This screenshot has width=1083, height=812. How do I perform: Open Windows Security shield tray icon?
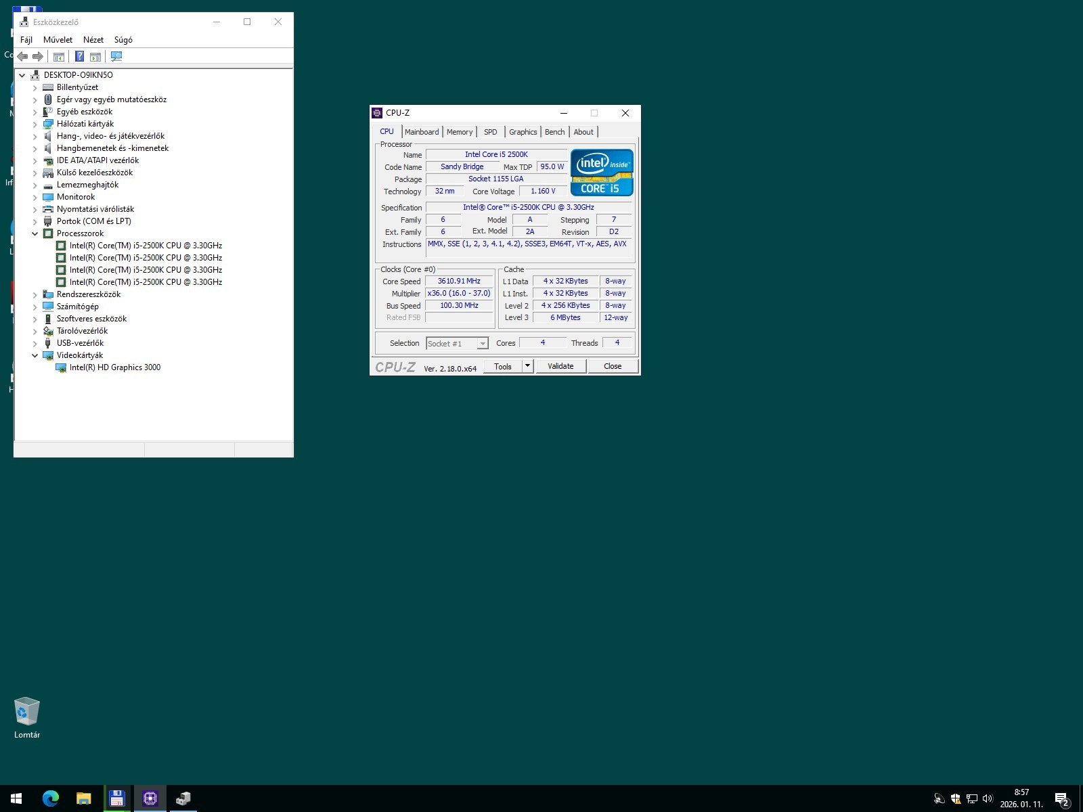pyautogui.click(x=956, y=798)
